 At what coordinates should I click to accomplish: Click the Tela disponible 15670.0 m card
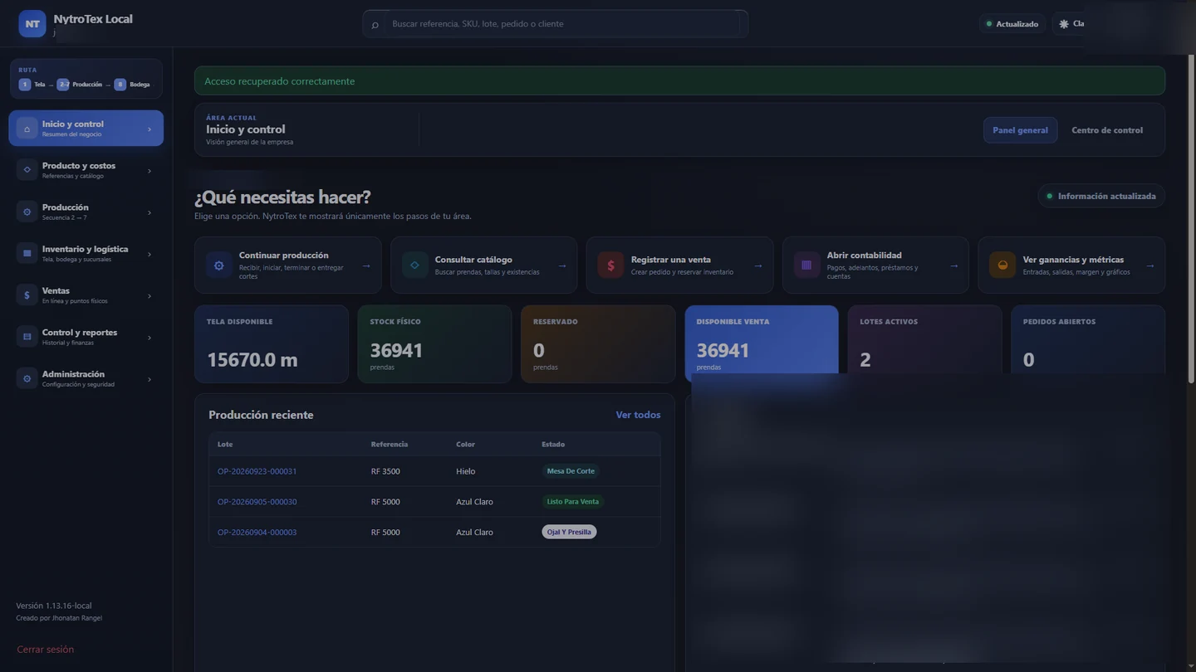pos(272,343)
